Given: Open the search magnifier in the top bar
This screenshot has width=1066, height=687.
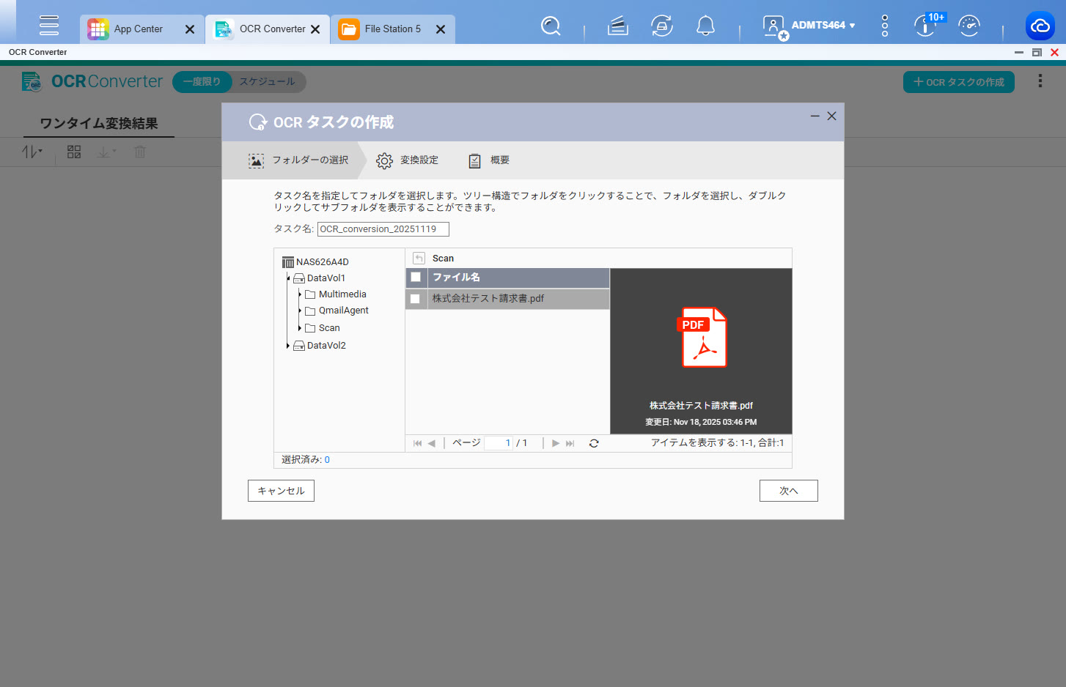Looking at the screenshot, I should (551, 26).
